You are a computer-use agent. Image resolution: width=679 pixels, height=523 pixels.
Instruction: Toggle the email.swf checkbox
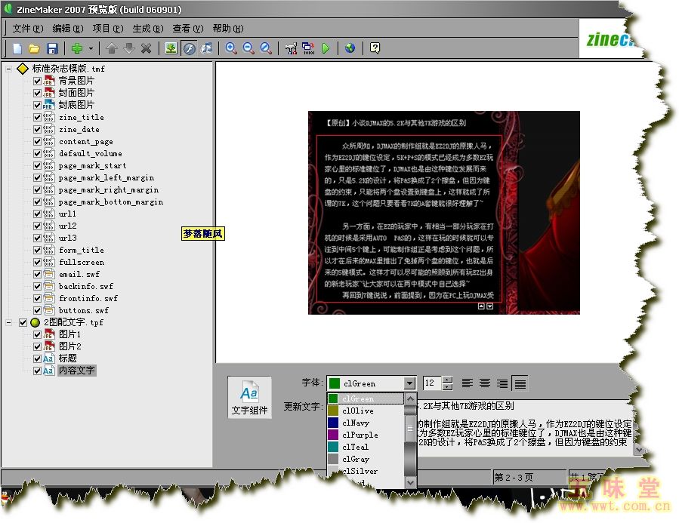click(x=38, y=274)
